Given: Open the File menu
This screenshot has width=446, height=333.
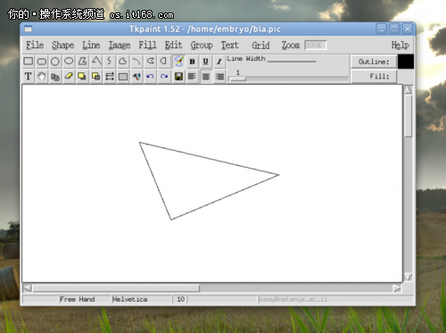Looking at the screenshot, I should 35,46.
